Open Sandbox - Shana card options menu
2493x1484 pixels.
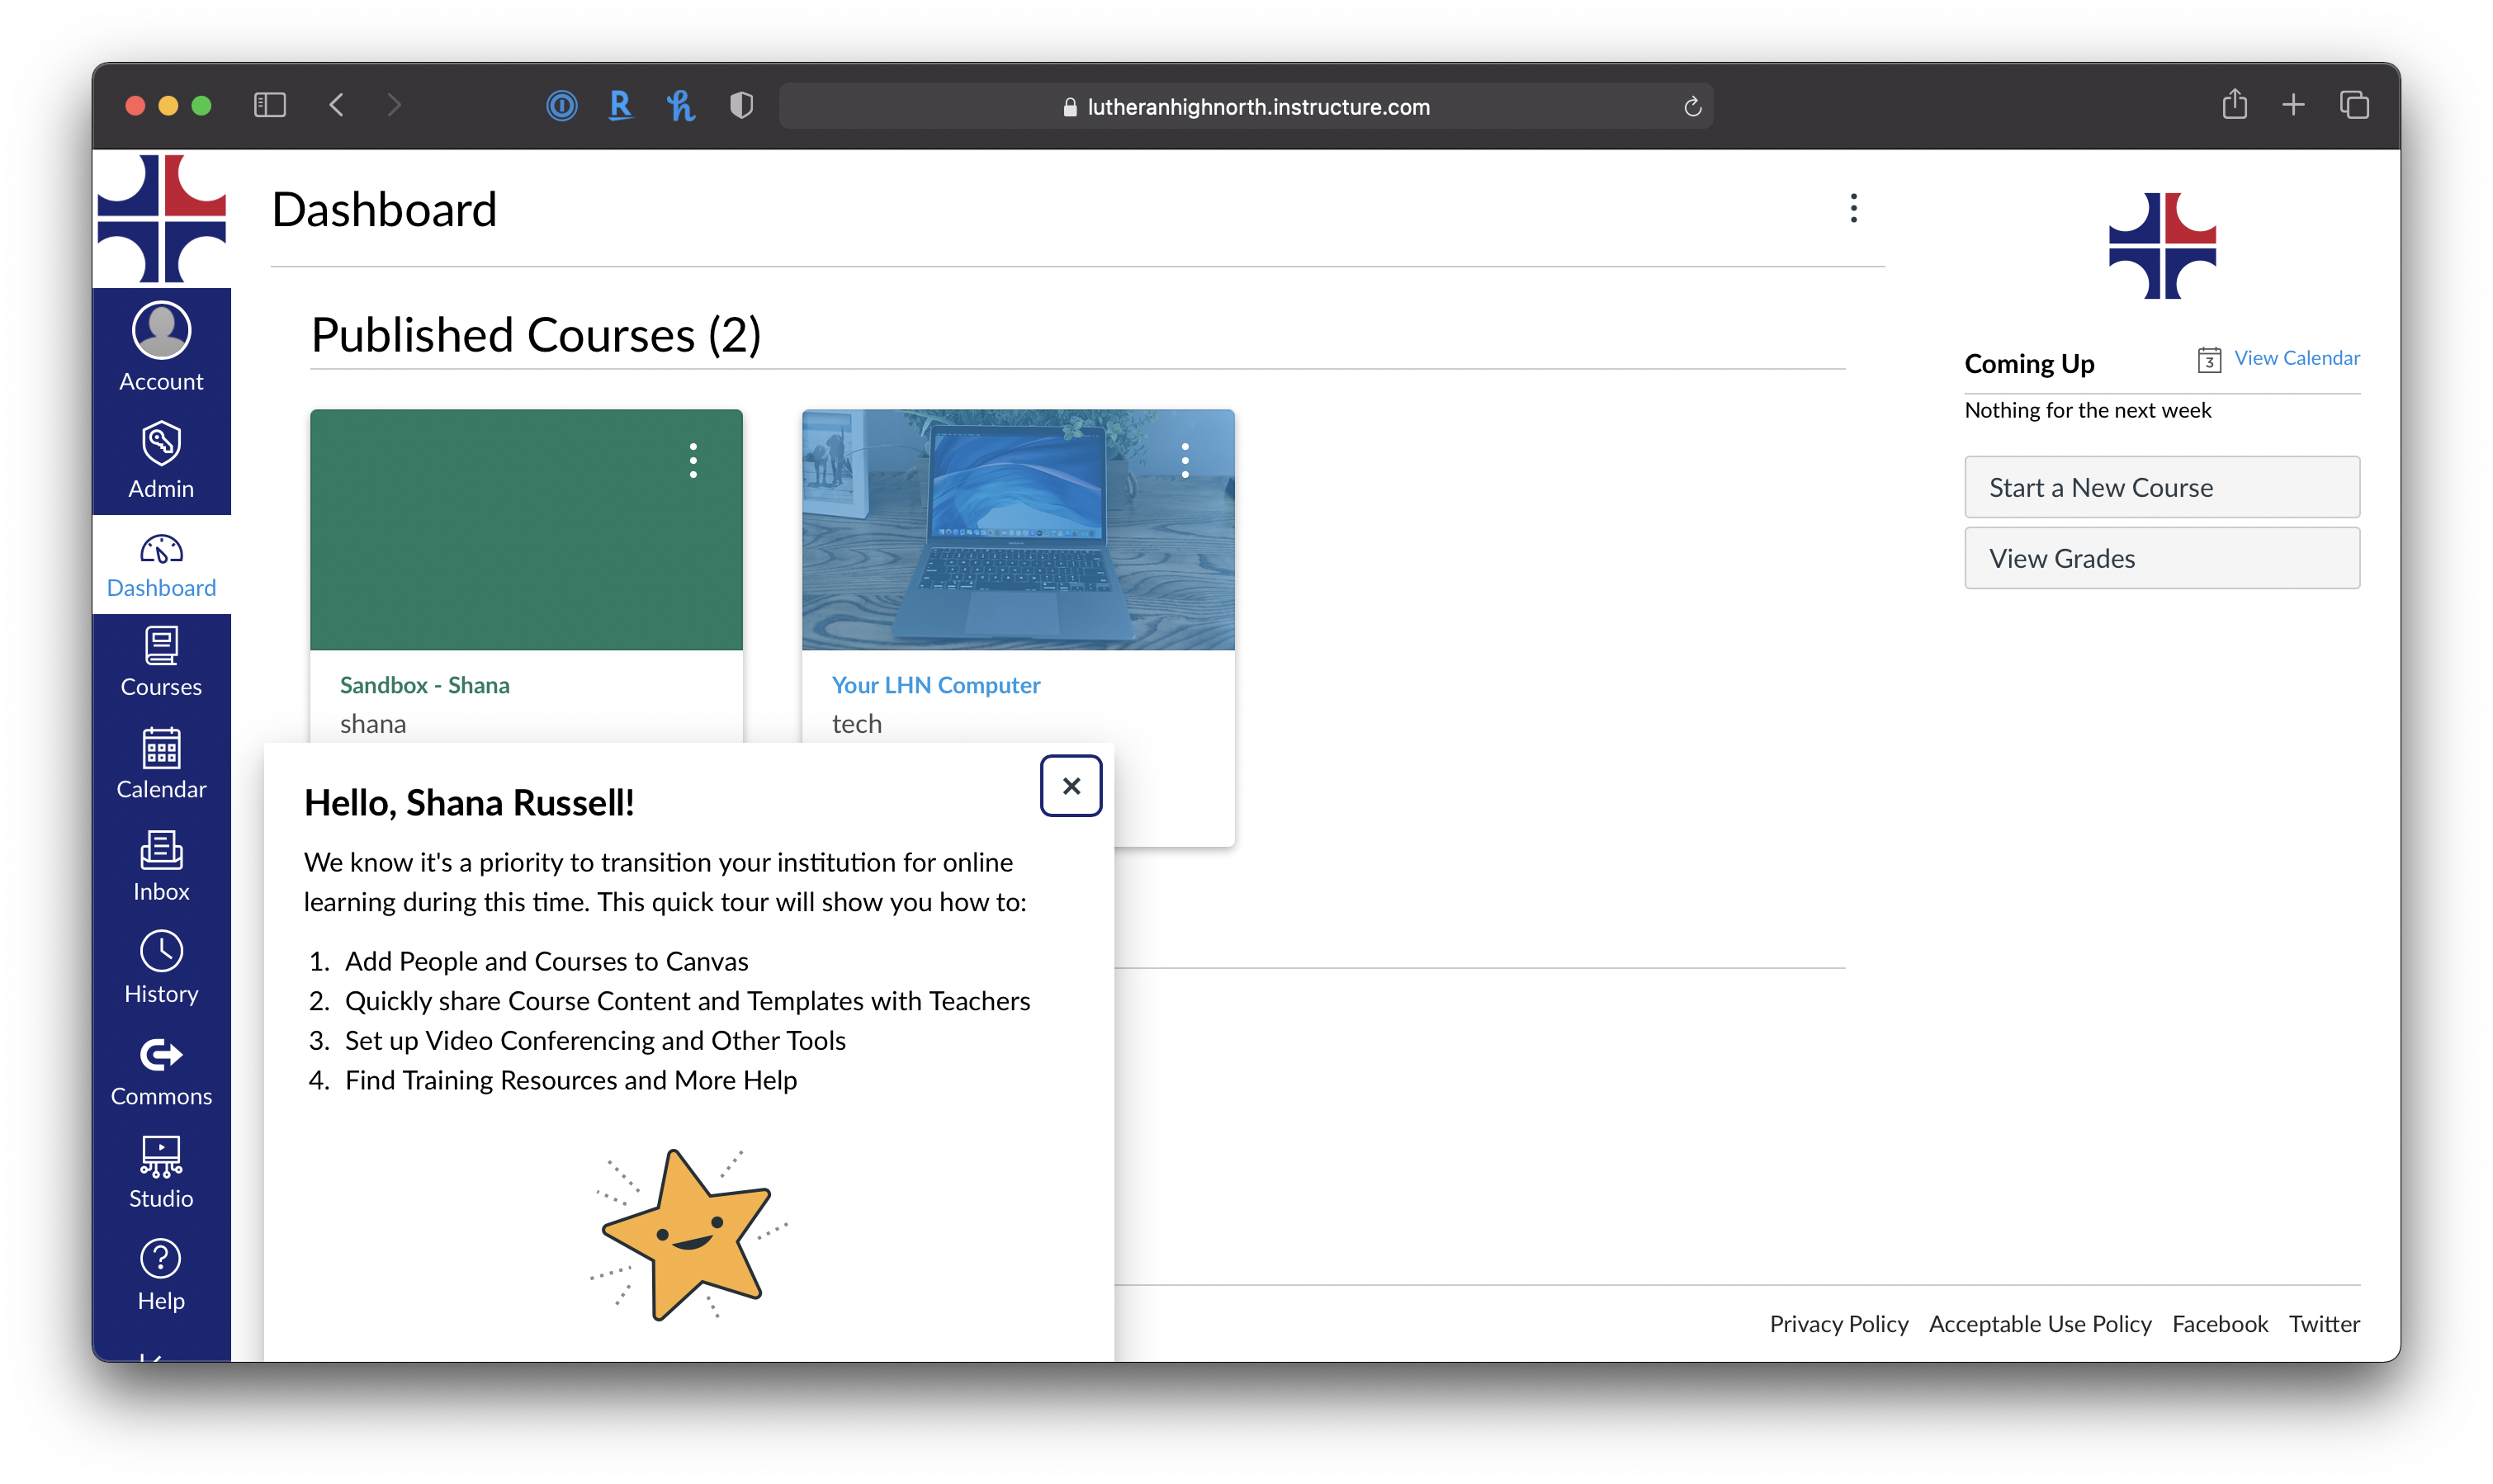pyautogui.click(x=693, y=461)
